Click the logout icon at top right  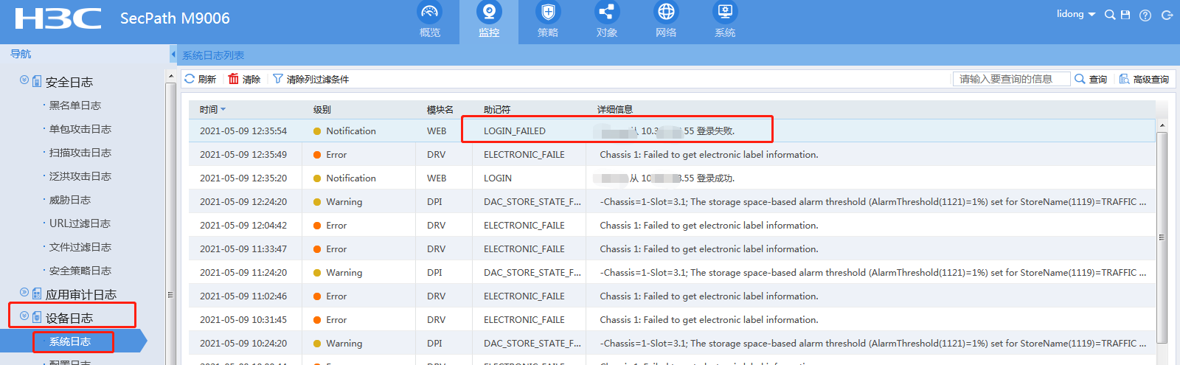[1167, 15]
